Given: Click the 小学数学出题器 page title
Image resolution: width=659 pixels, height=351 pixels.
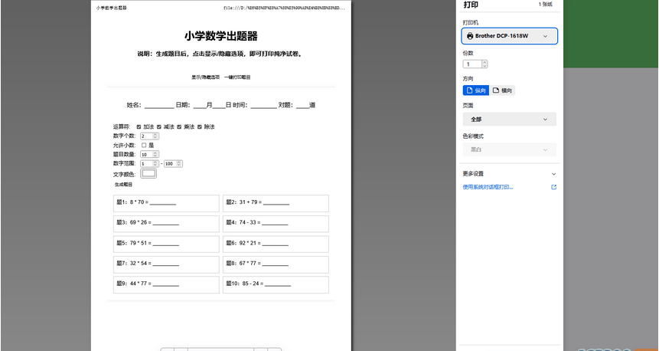Looking at the screenshot, I should [220, 36].
